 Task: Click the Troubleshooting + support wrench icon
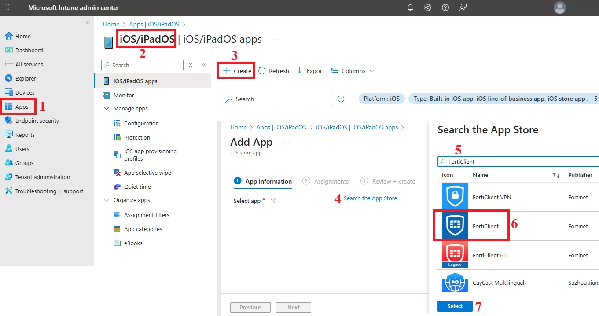point(8,191)
